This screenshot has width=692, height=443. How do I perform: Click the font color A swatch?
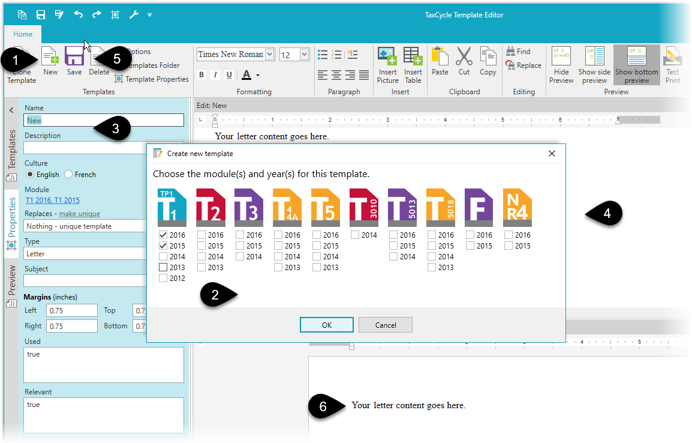246,75
